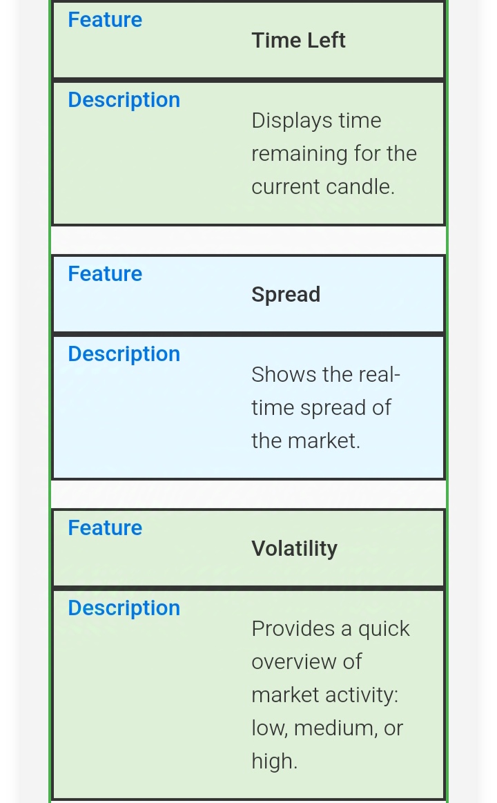Tap the "market activity:" text line
497x803 pixels.
324,695
